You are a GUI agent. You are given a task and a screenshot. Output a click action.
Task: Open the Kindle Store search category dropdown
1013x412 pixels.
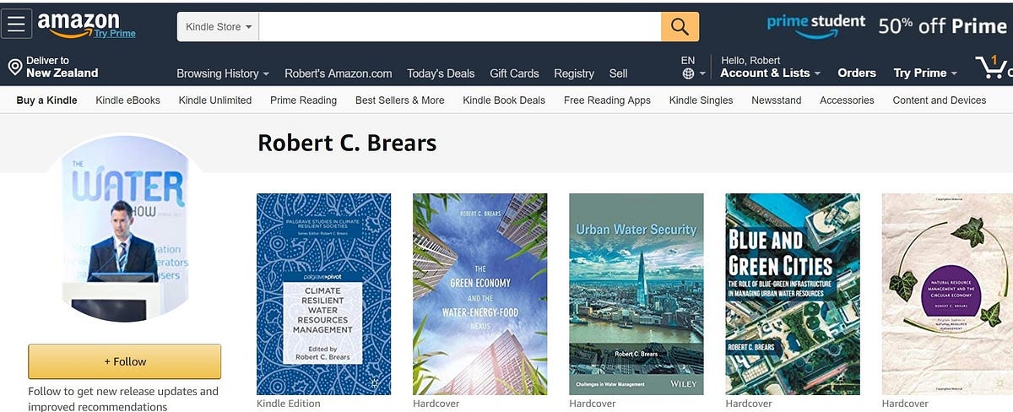coord(218,26)
